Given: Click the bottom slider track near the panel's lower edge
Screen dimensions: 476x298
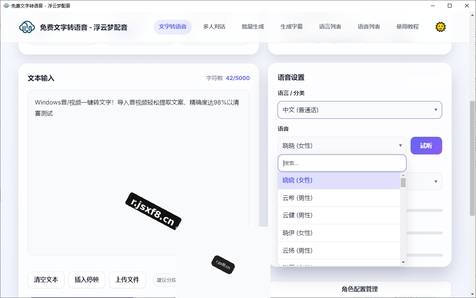Looking at the screenshot, I should 424,255.
